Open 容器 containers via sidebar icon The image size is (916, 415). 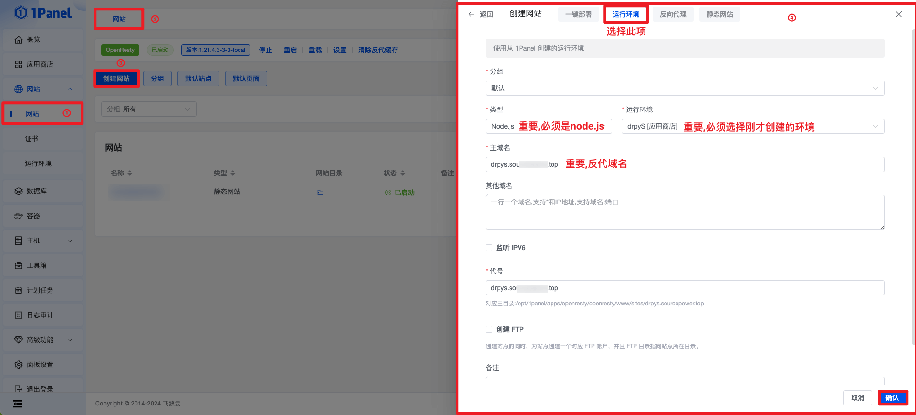coord(19,216)
